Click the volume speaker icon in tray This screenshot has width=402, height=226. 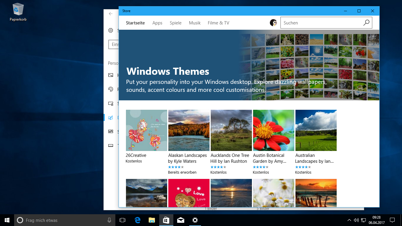pyautogui.click(x=356, y=220)
